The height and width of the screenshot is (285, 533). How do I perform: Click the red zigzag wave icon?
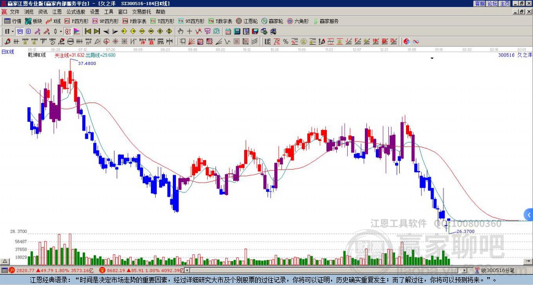198,32
